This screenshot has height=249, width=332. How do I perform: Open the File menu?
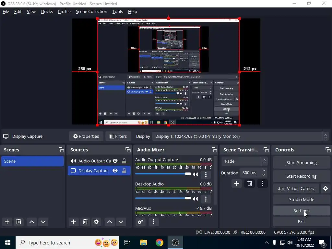click(6, 11)
